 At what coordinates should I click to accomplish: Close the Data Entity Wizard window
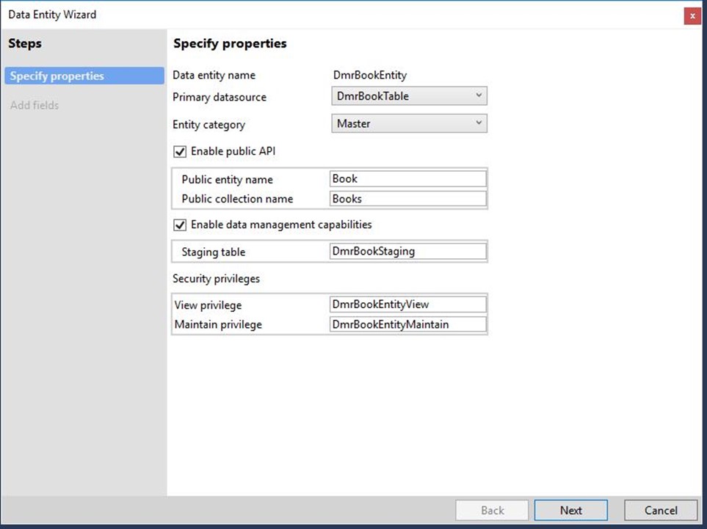(x=692, y=15)
